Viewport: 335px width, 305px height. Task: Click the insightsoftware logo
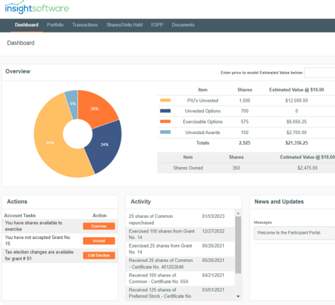pos(37,8)
